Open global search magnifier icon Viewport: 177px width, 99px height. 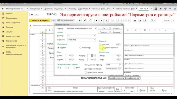click(x=170, y=9)
